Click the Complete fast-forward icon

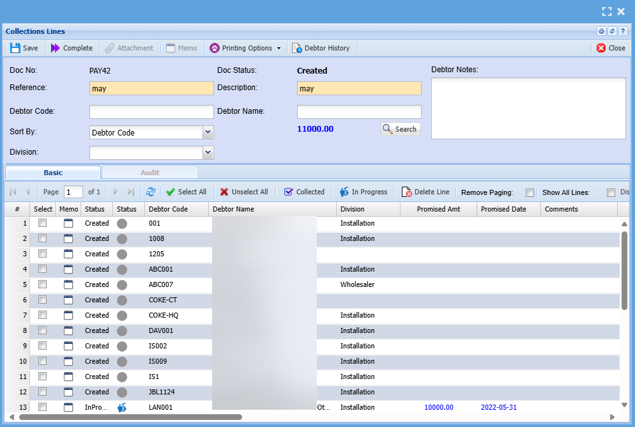tap(55, 48)
